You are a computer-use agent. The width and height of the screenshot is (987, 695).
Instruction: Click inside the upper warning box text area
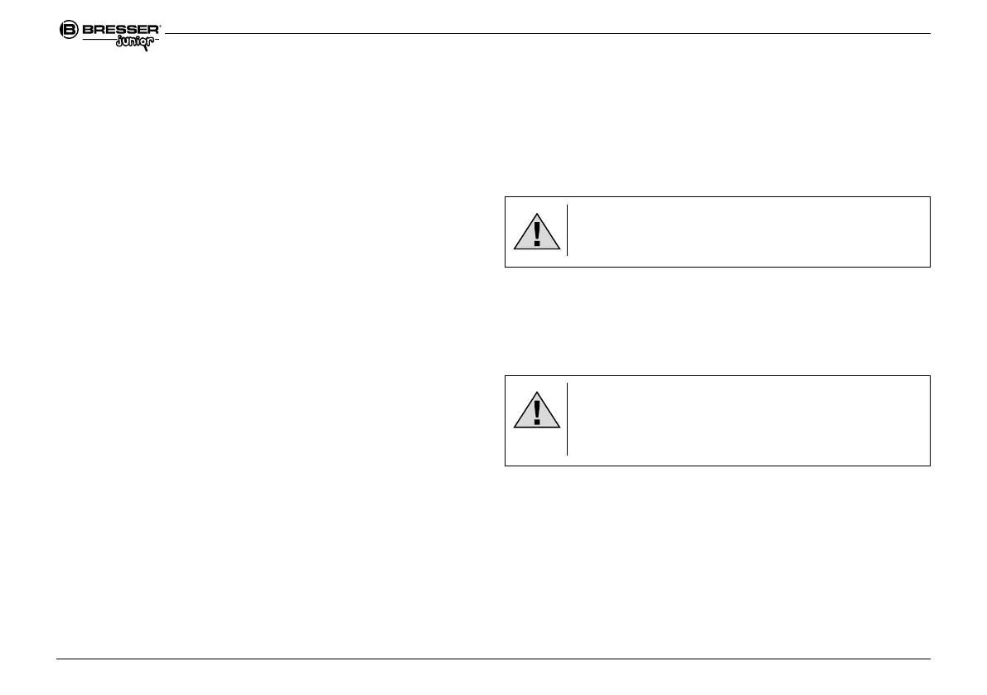(x=746, y=231)
